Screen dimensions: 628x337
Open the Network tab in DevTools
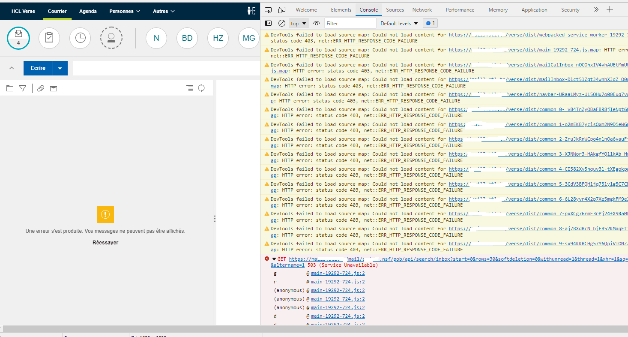pos(422,10)
